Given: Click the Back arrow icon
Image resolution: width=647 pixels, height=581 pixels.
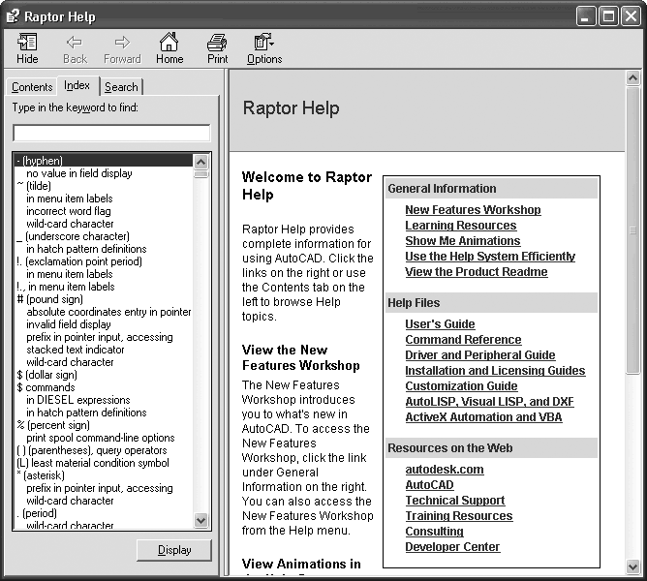Looking at the screenshot, I should click(x=75, y=42).
